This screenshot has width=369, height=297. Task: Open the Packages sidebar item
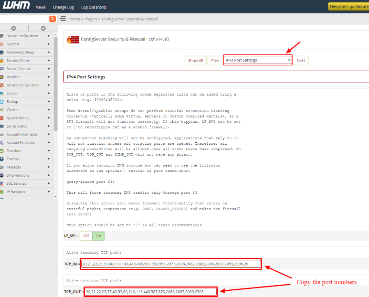tap(14, 167)
